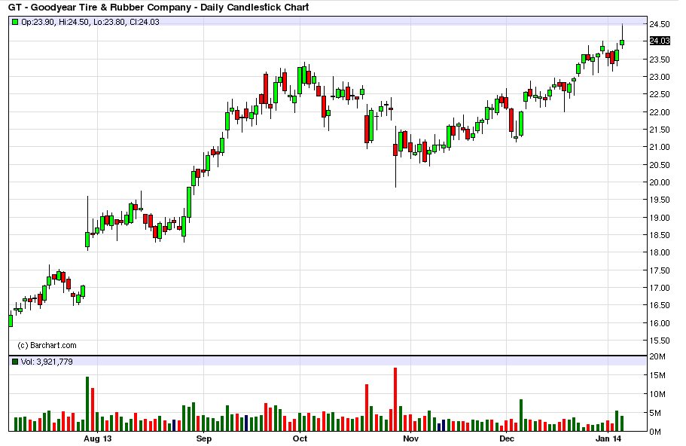Select the 17.50 price axis label

click(x=660, y=270)
